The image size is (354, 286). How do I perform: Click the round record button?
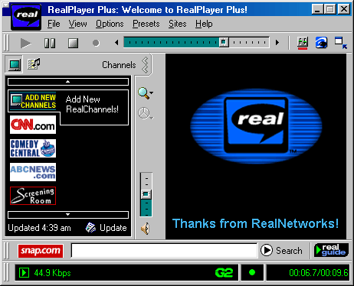96,43
